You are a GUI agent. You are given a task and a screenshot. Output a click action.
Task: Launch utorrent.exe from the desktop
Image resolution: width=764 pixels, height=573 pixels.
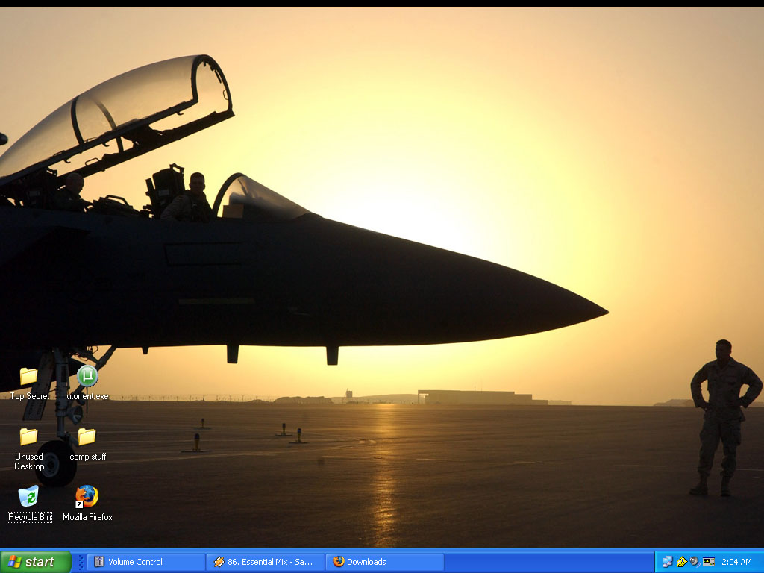[87, 376]
